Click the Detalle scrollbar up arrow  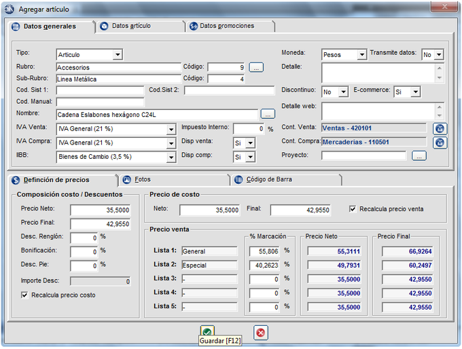pos(440,68)
